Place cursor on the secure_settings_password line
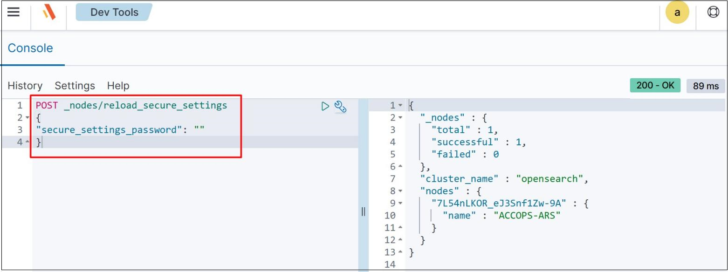The height and width of the screenshot is (272, 728). 120,130
